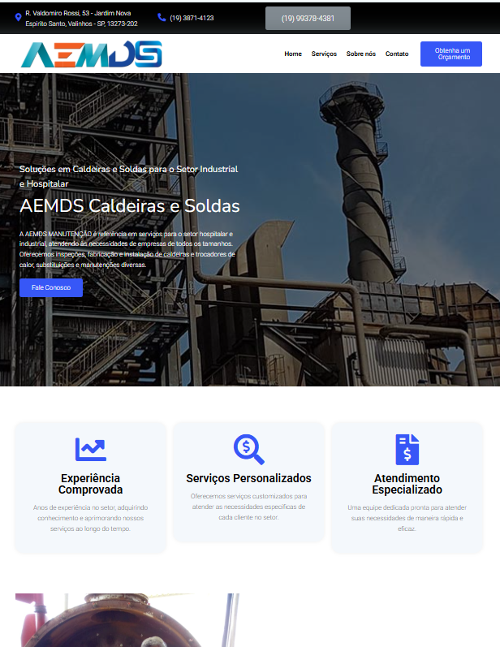Click the 'Uma equipe dedicada pronta' description
The image size is (500, 647).
click(x=407, y=518)
